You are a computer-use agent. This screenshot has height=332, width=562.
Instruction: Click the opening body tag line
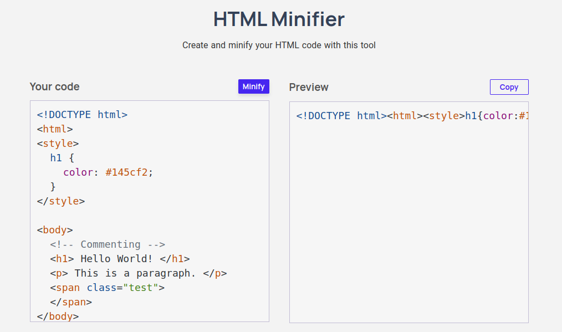[55, 230]
